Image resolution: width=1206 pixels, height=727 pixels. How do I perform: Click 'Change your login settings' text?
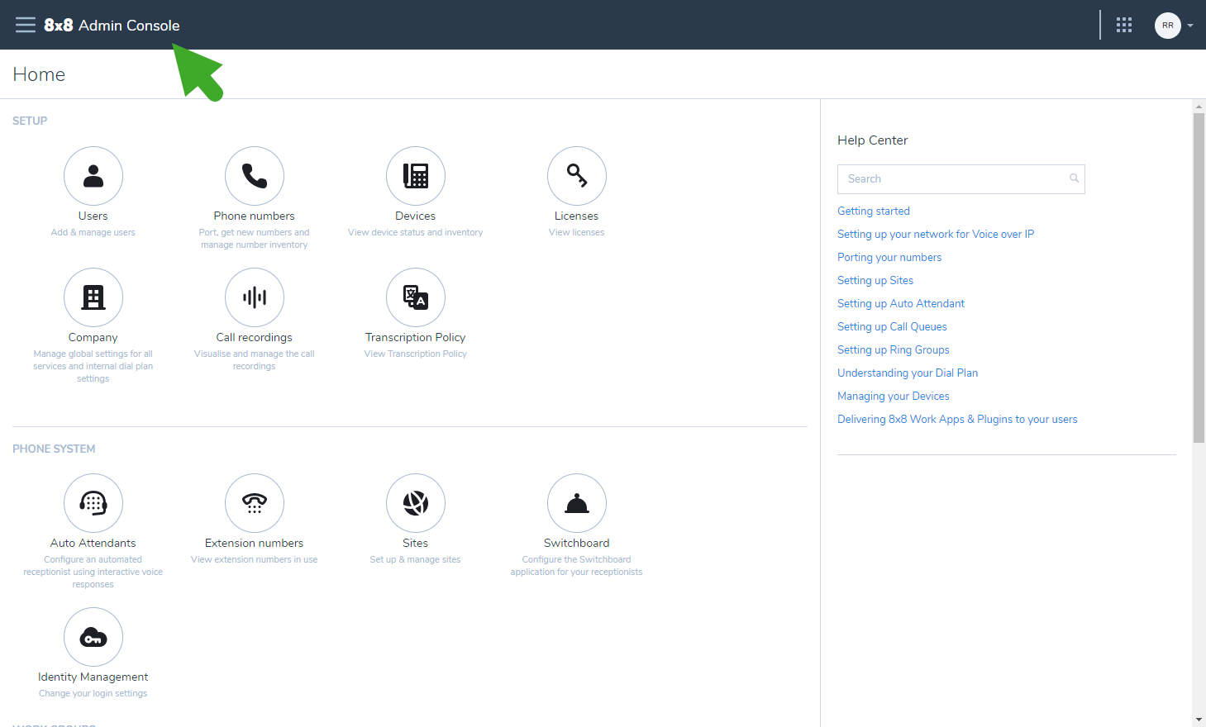(93, 693)
